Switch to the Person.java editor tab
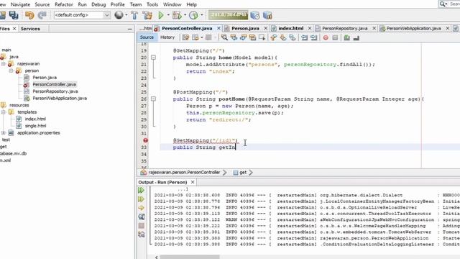Screen dimensions: 460x259 point(245,28)
